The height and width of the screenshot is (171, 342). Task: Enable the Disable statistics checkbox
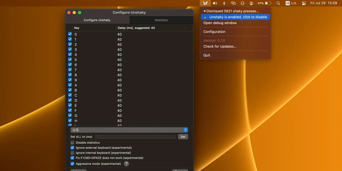73,143
